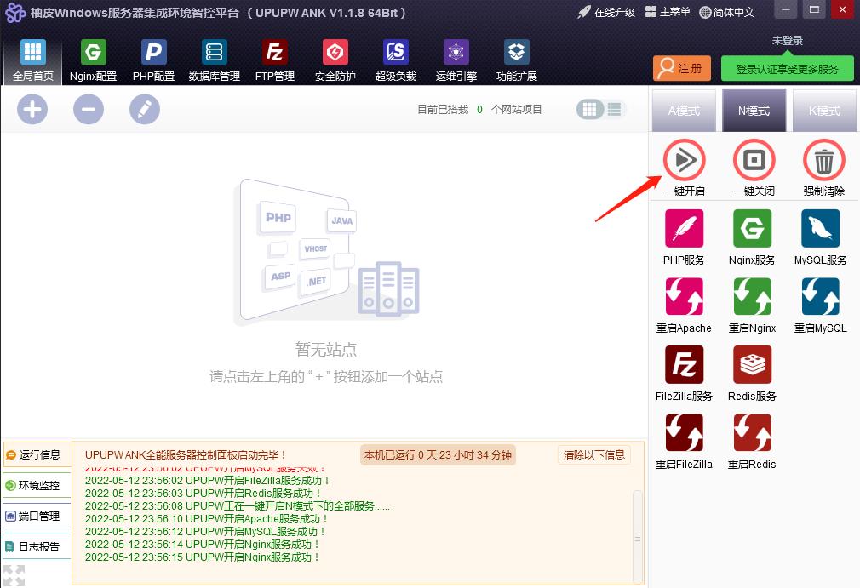Click log line 开启FileZilla服务成功
This screenshot has height=588, width=860.
pyautogui.click(x=207, y=481)
